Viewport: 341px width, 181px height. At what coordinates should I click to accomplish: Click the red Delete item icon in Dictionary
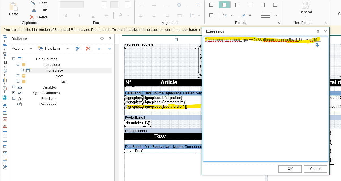[88, 49]
